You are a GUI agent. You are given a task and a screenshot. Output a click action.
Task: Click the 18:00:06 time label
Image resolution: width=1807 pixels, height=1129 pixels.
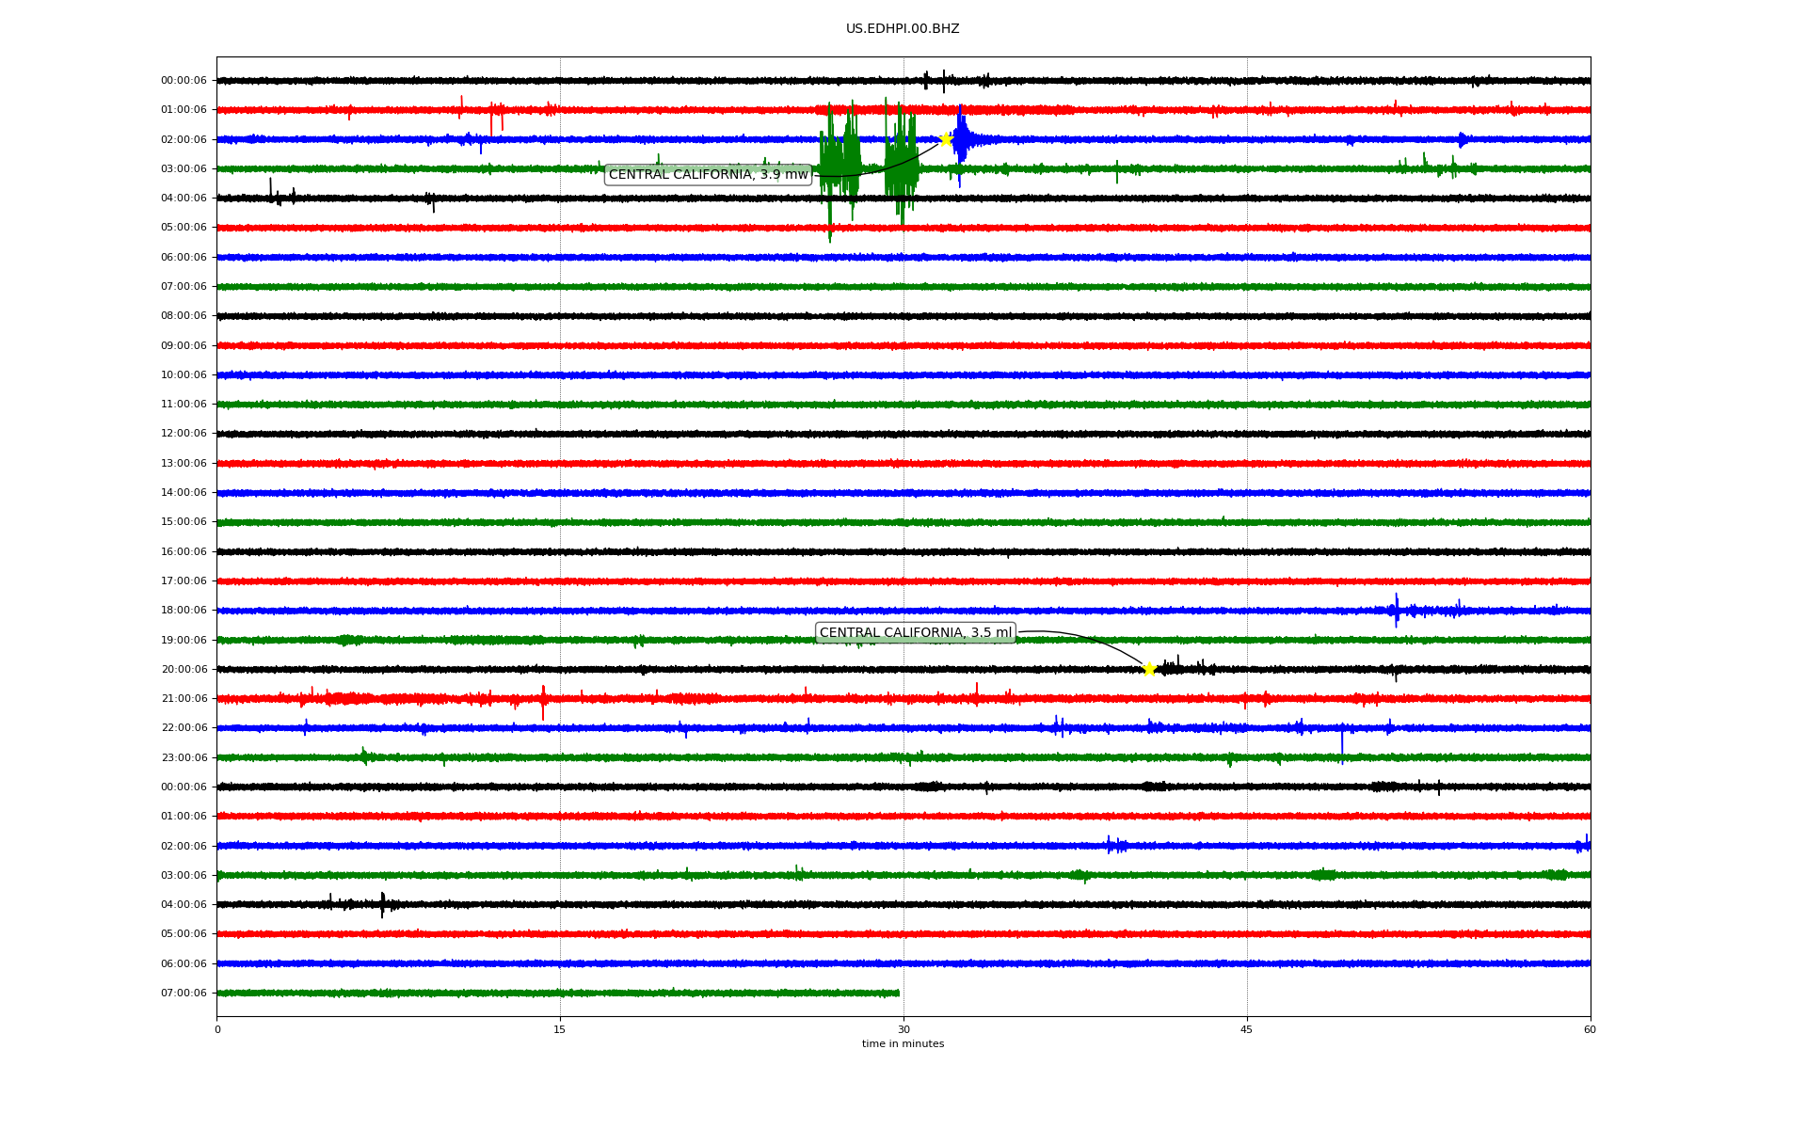184,611
